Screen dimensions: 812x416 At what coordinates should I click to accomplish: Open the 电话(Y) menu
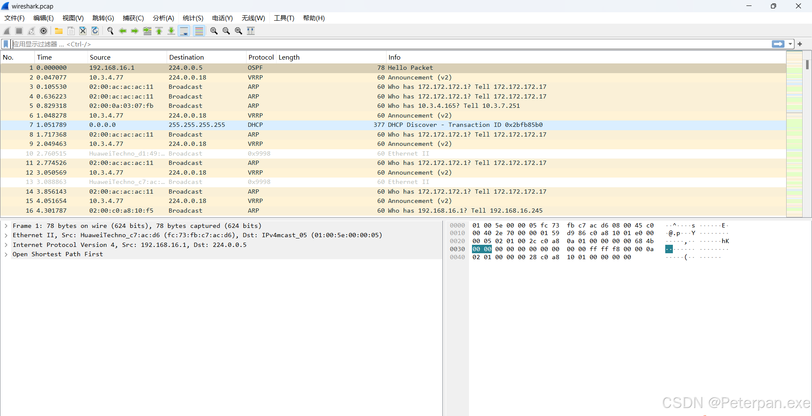pos(222,18)
